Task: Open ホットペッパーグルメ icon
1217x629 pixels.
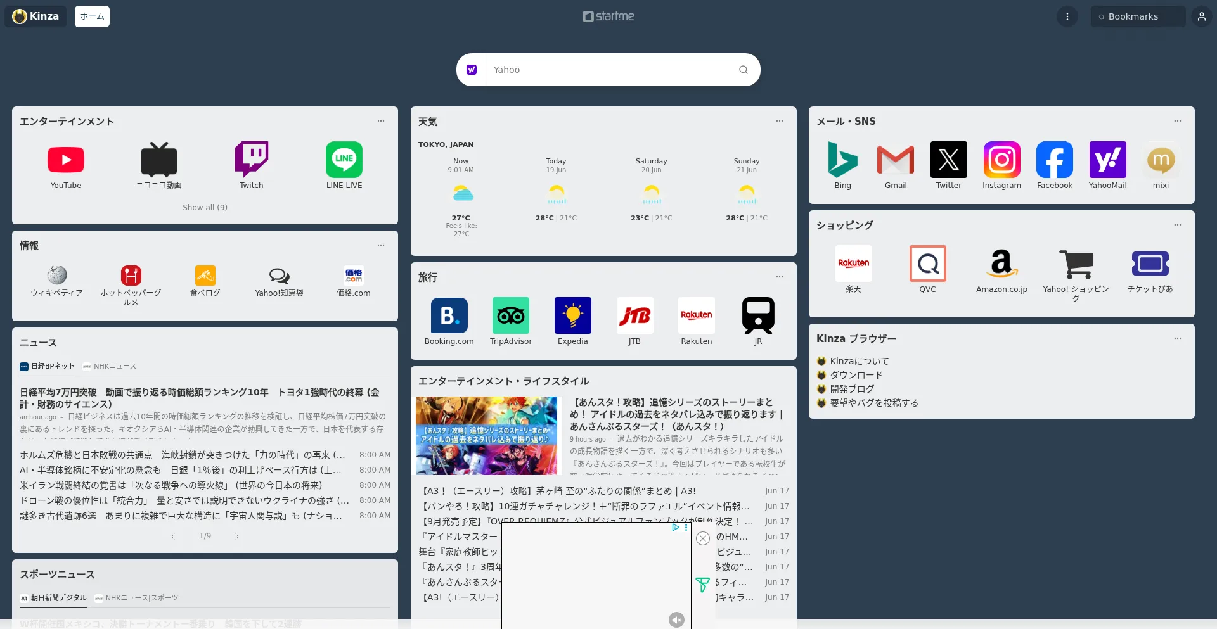Action: [x=131, y=275]
